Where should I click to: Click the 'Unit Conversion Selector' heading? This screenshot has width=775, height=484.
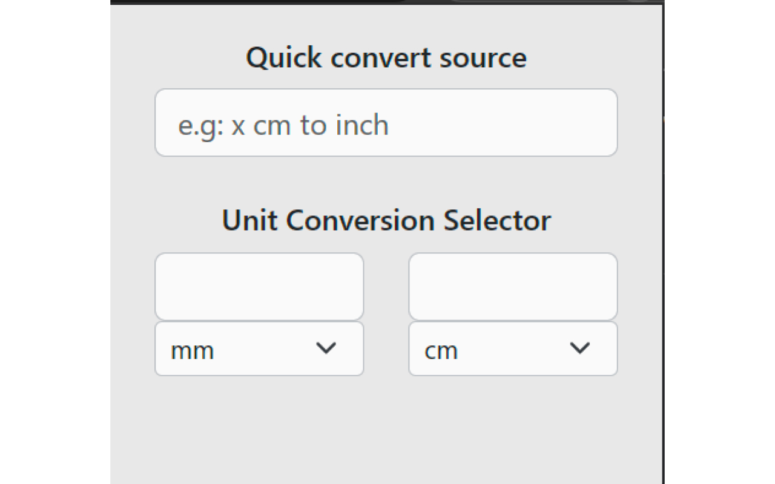pos(387,220)
